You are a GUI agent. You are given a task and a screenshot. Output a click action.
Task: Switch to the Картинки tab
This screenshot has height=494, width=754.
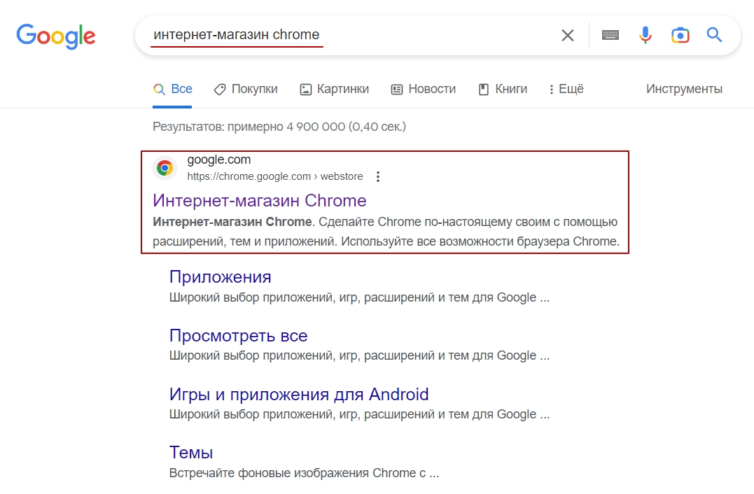click(334, 89)
